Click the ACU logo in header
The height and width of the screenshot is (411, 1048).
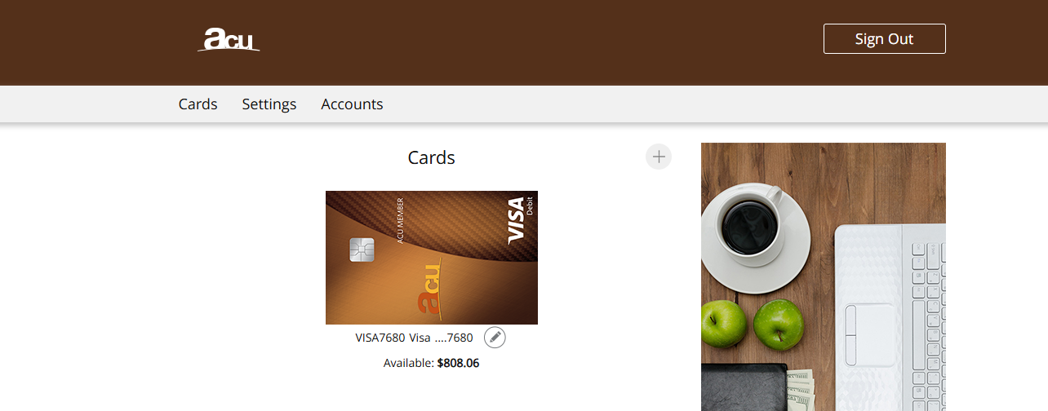[229, 39]
